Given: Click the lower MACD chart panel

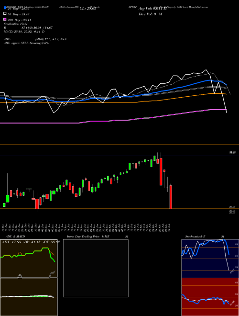Looking at the screenshot, I should point(29,297).
